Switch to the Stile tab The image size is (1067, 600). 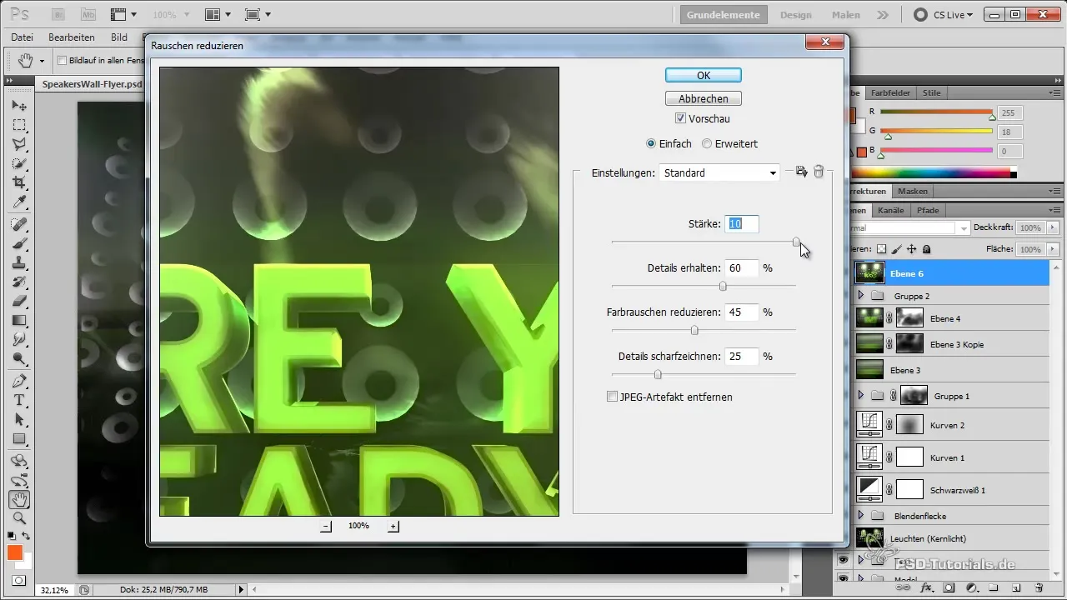click(932, 92)
